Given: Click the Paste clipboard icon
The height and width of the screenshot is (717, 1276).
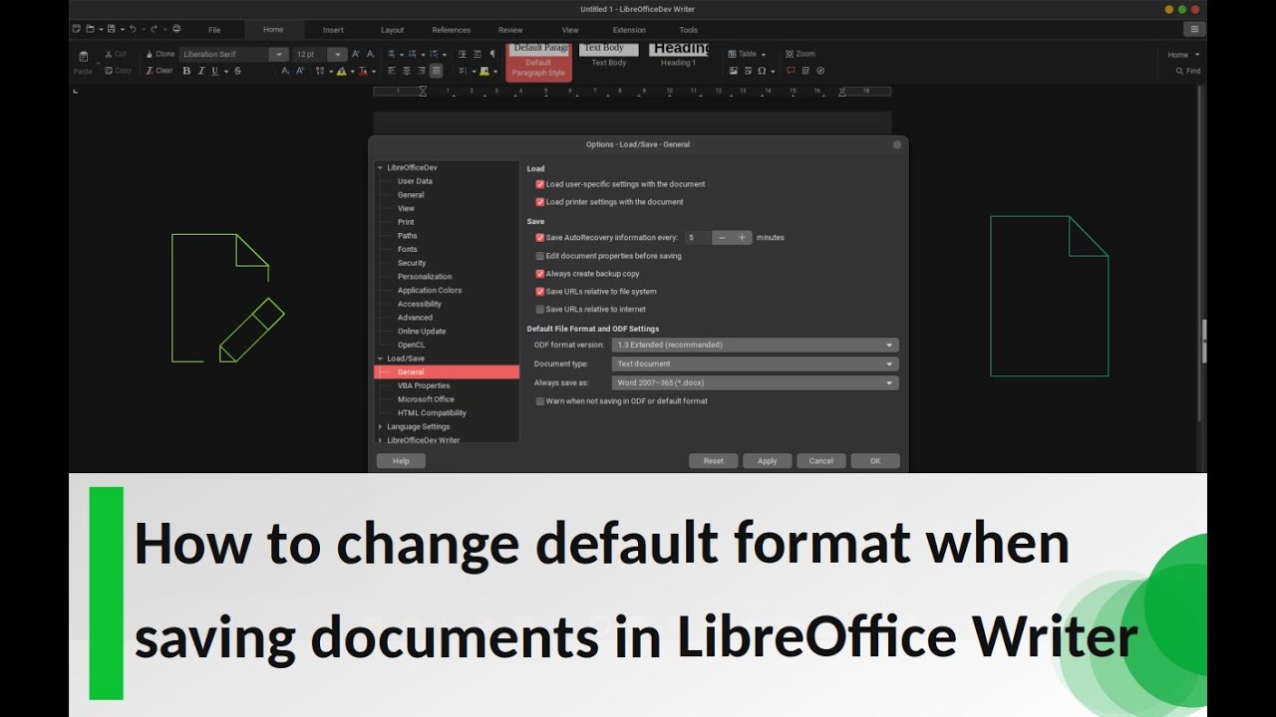Looking at the screenshot, I should [83, 57].
